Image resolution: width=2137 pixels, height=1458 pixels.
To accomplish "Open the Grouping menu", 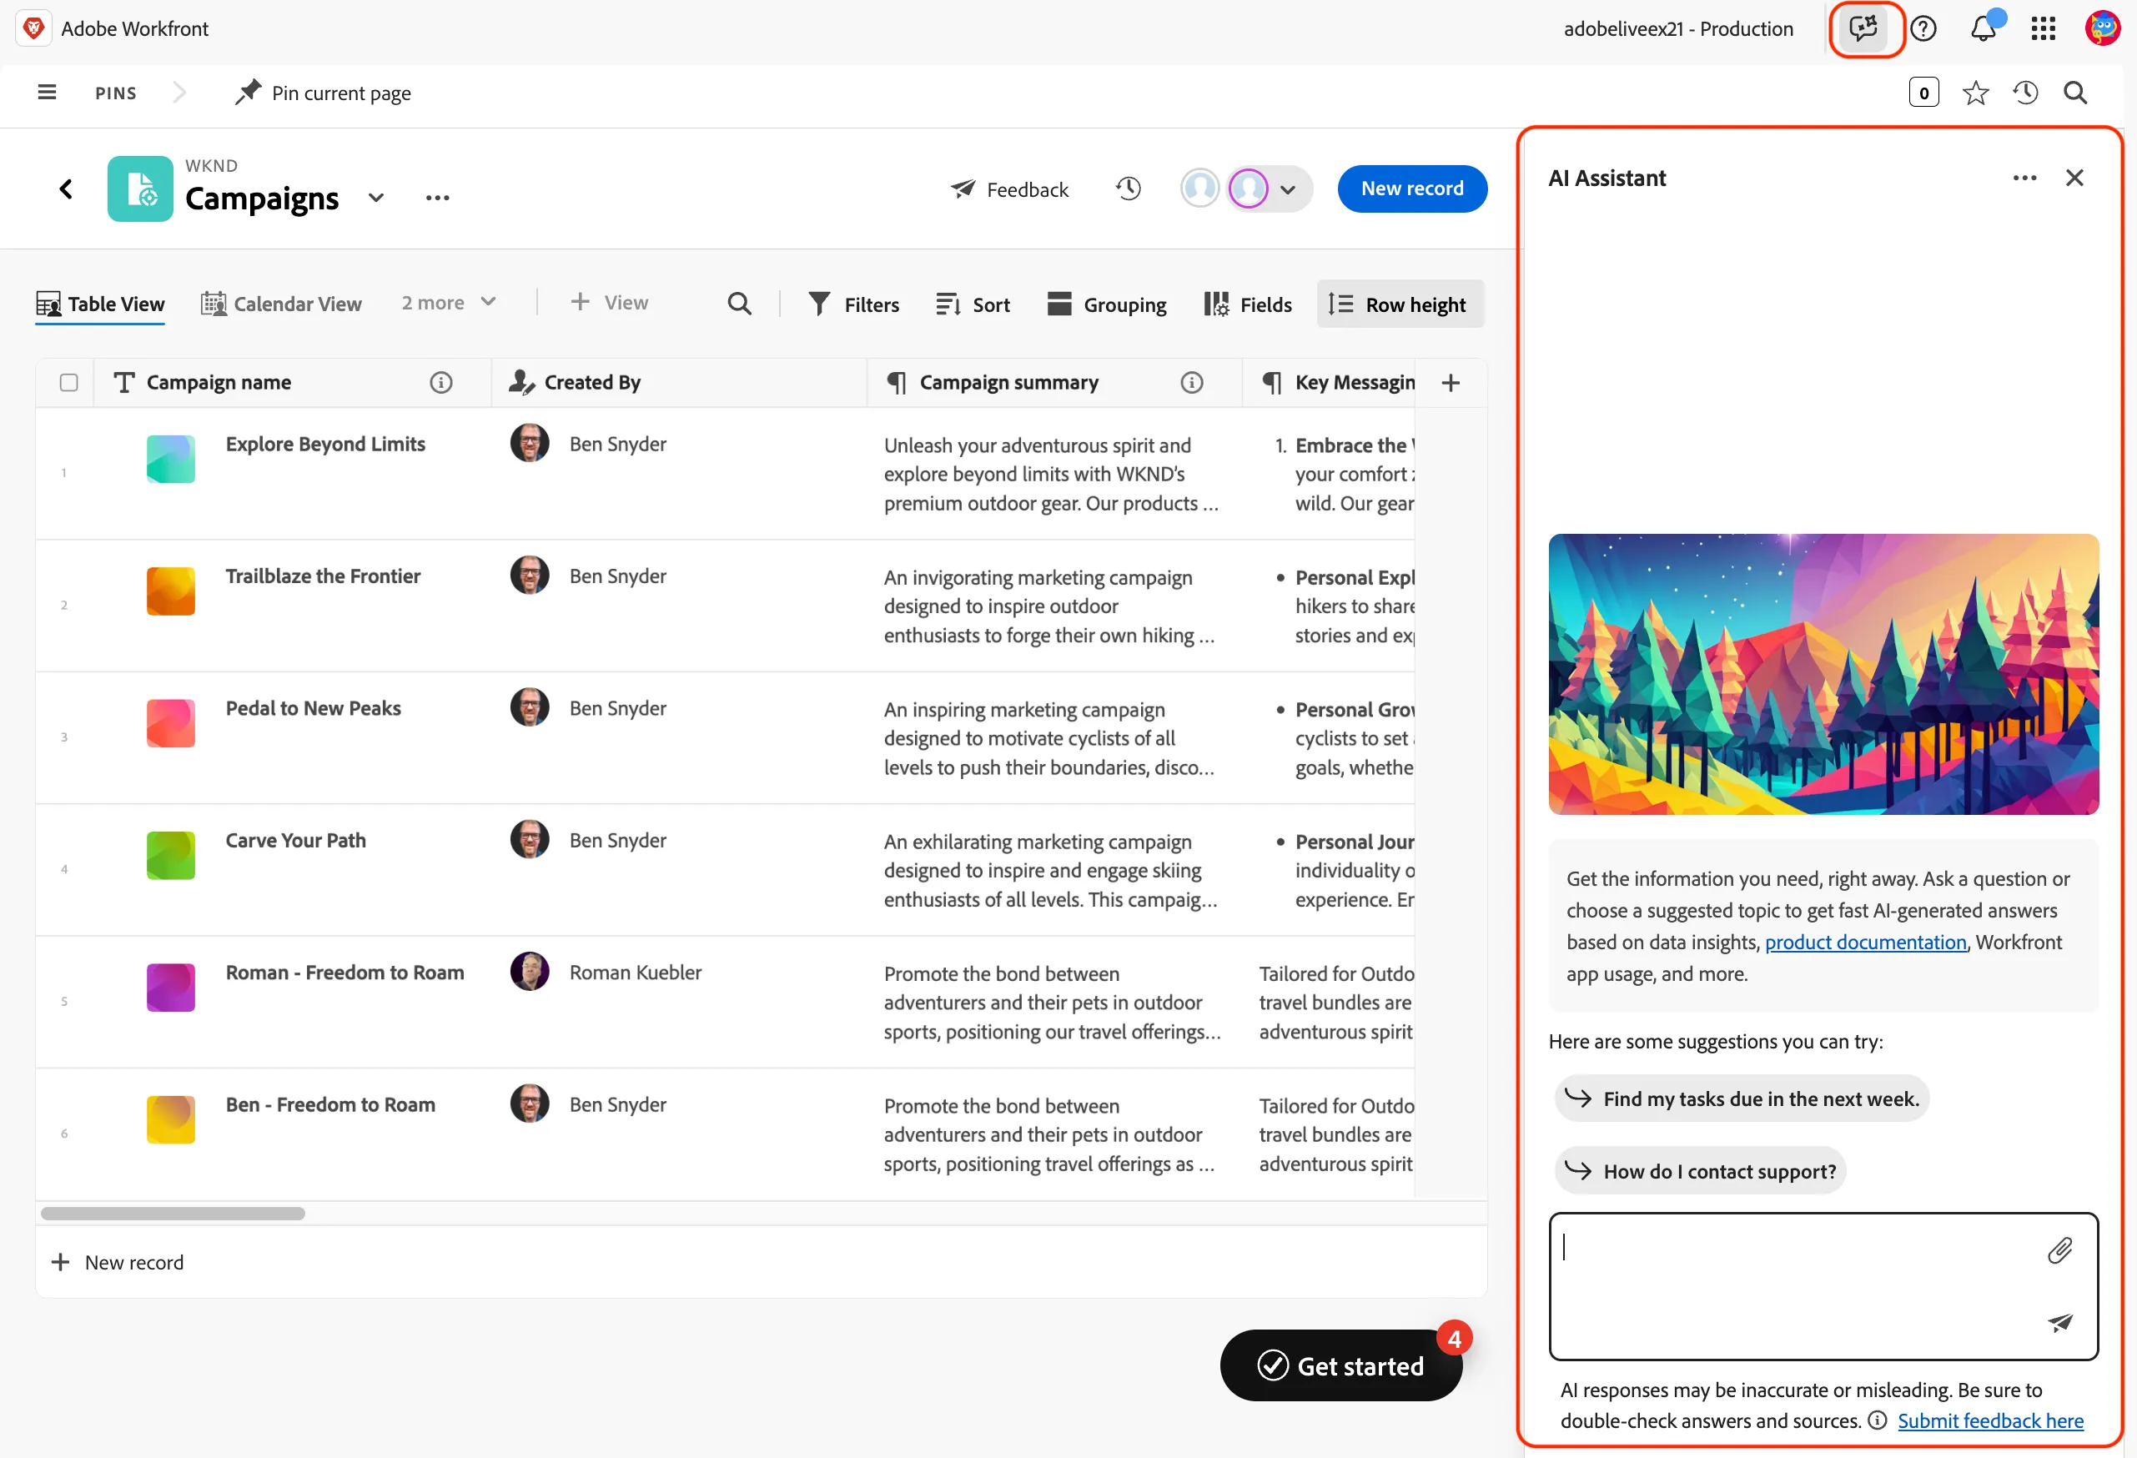I will [1107, 304].
